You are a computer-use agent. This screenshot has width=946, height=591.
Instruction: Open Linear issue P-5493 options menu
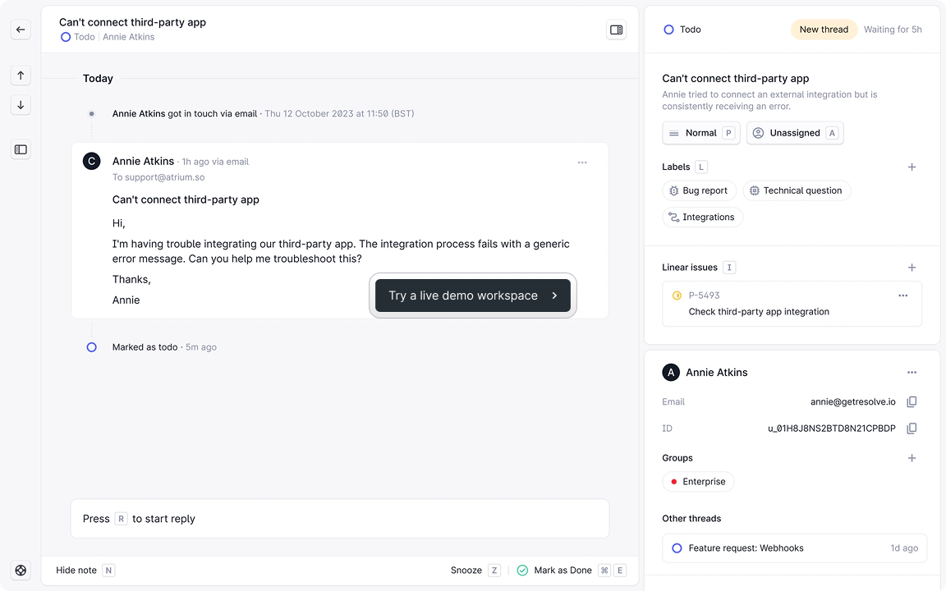[x=902, y=295]
